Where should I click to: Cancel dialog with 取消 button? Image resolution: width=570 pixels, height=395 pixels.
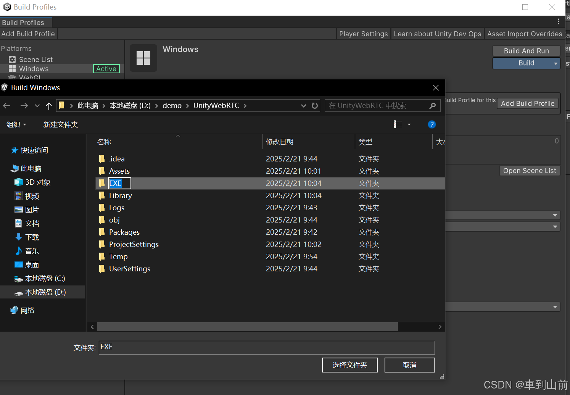[x=410, y=365]
